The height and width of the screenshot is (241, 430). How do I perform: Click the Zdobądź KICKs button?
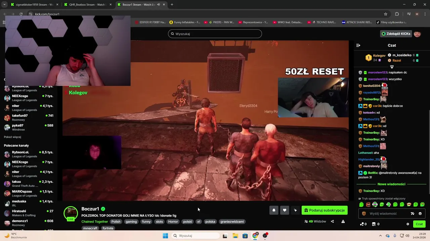point(396,33)
